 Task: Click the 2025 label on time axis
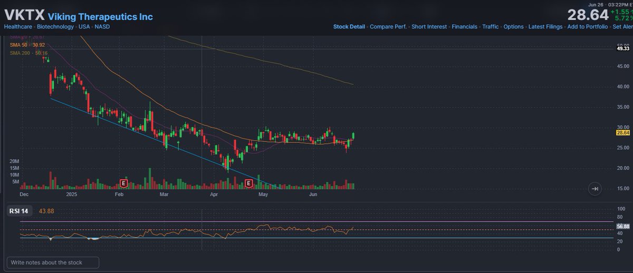click(x=72, y=194)
